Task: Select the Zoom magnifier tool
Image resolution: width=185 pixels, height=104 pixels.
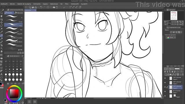Action: point(1,13)
